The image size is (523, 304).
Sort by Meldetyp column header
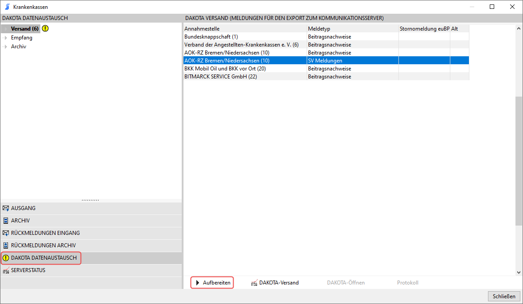point(352,29)
